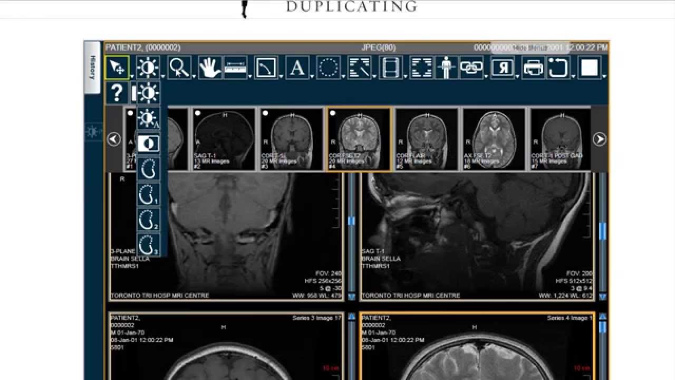
Task: Open coronal series thumbnail #3
Action: point(292,139)
